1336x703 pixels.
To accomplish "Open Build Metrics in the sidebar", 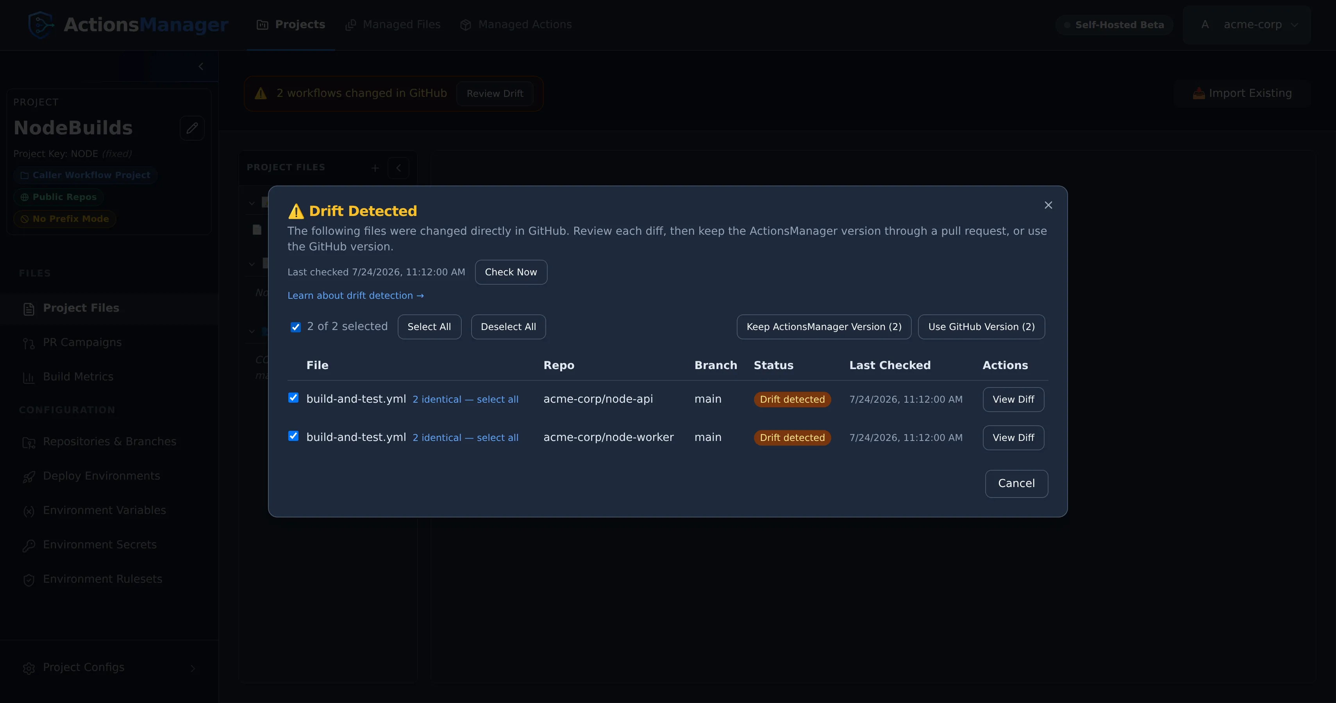I will pos(109,377).
